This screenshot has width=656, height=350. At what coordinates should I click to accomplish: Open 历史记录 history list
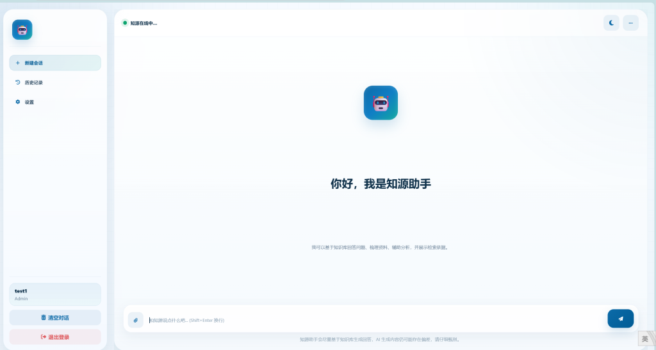(x=55, y=83)
